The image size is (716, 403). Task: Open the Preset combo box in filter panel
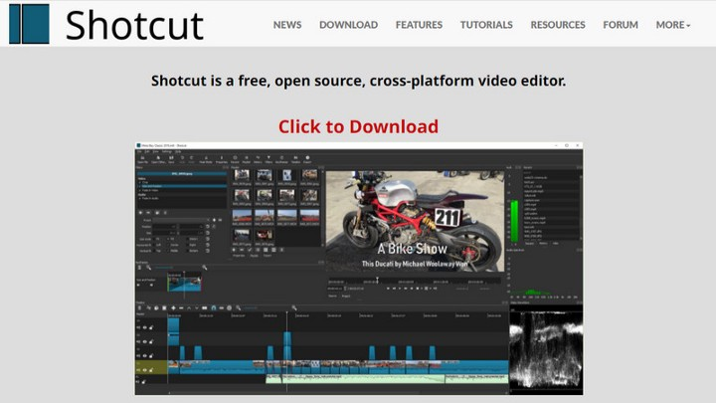tap(181, 220)
